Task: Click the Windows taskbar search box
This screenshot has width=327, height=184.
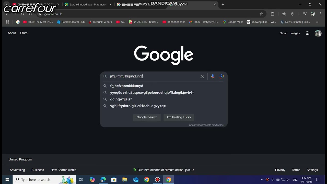Action: click(44, 180)
